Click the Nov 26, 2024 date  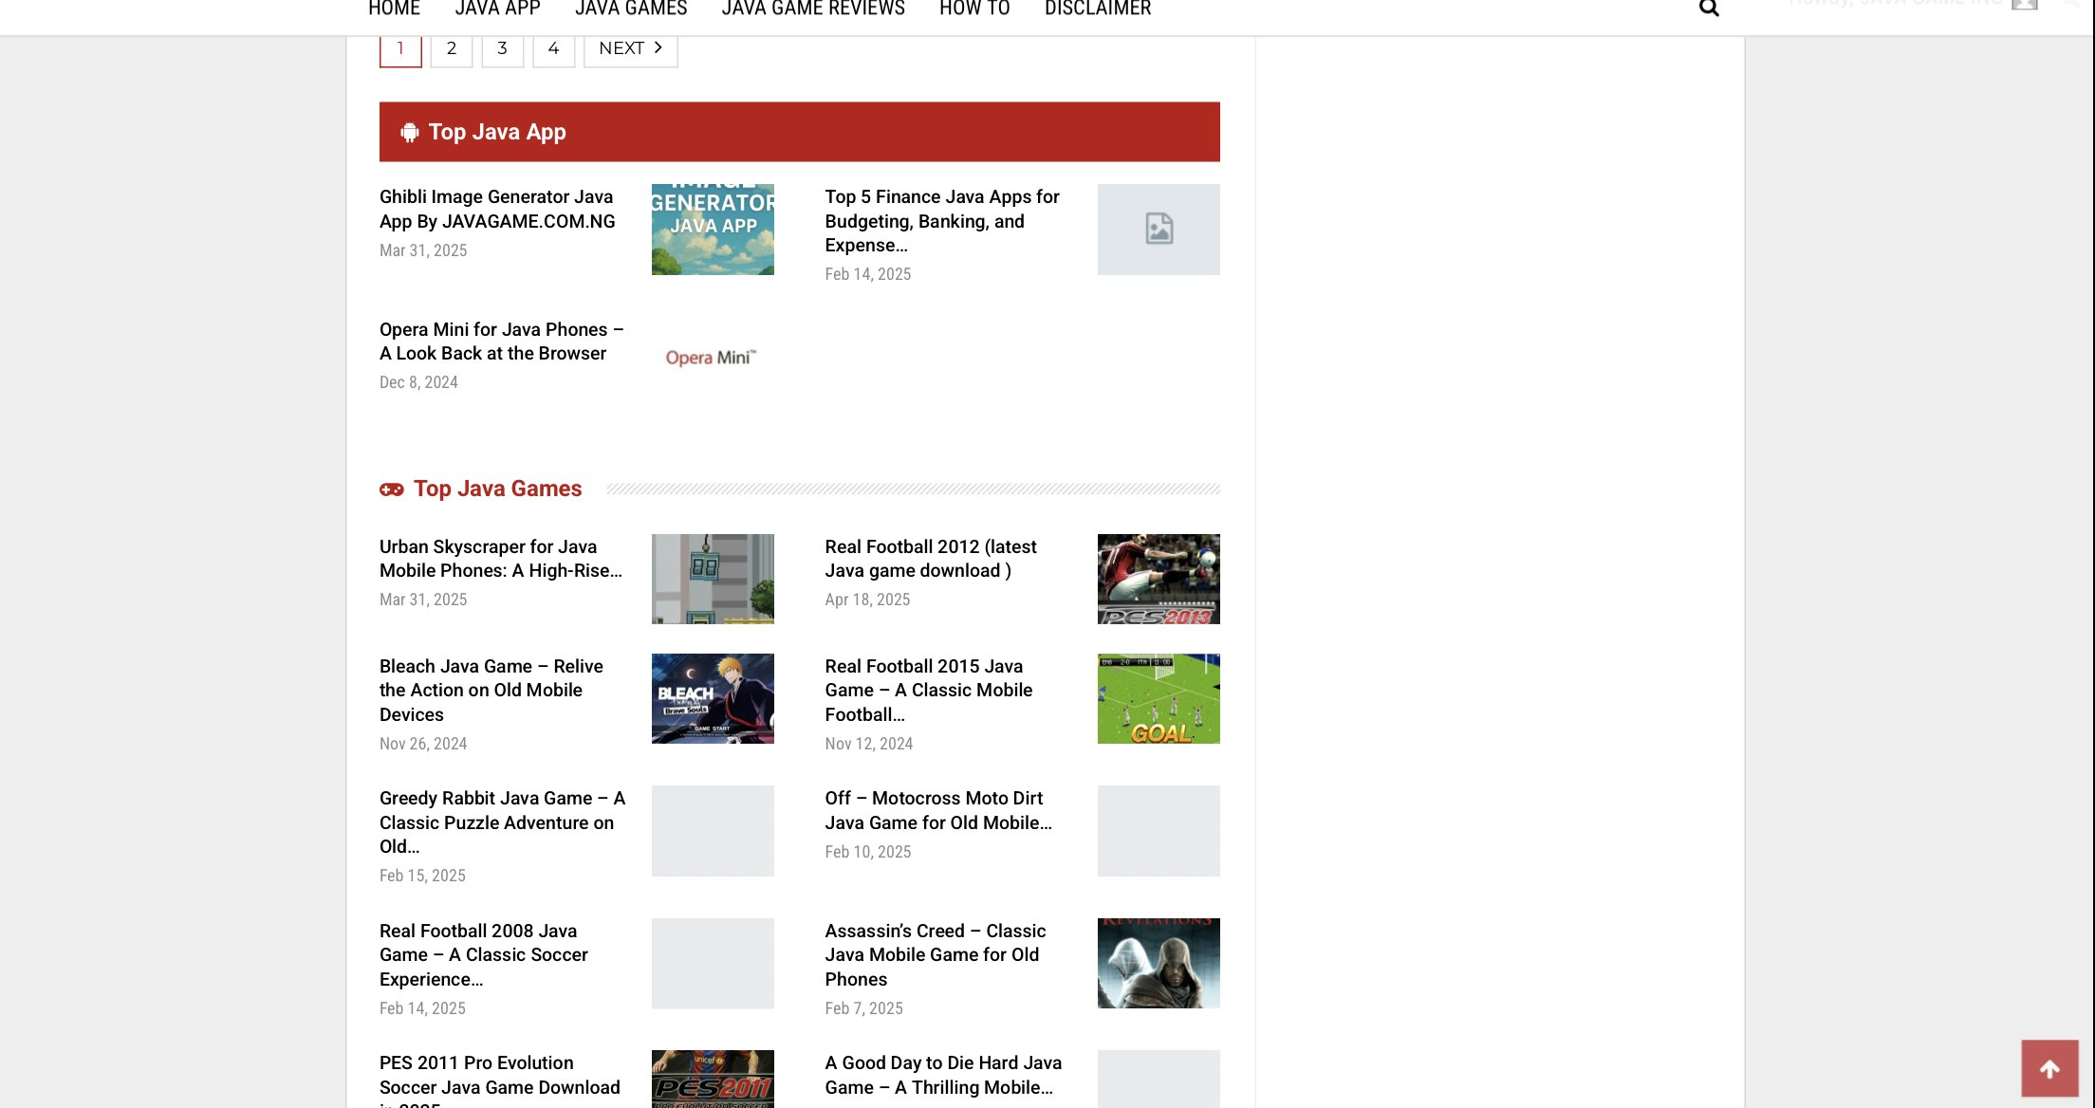(423, 744)
